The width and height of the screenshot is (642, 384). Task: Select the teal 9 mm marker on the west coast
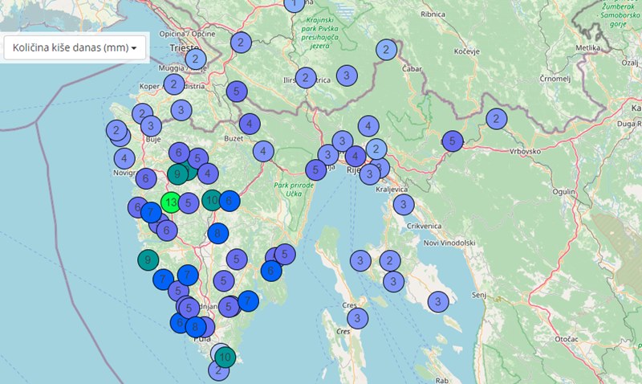[148, 259]
